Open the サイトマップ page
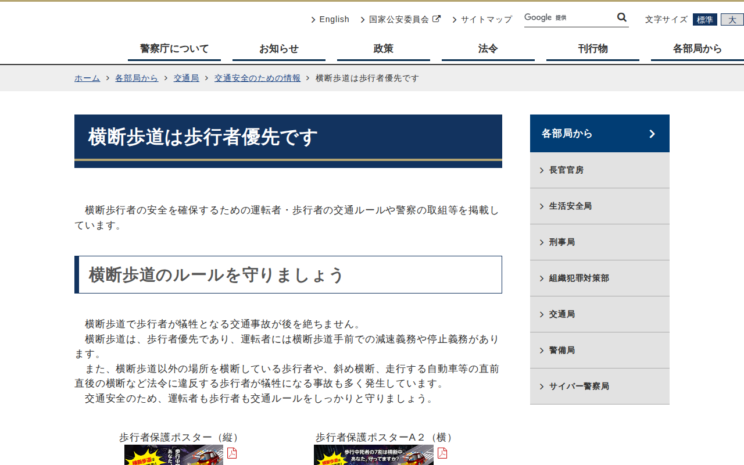Viewport: 744px width, 465px height. pyautogui.click(x=487, y=19)
